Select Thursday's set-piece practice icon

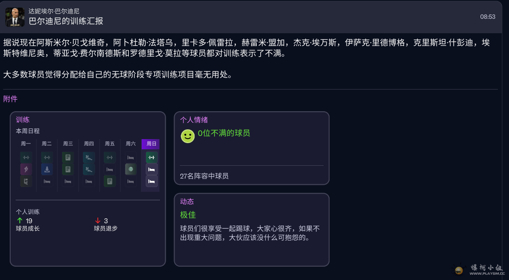88,157
